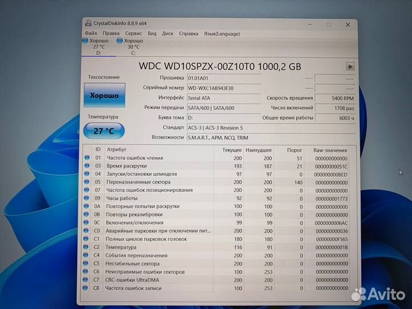Close the CrystalDiskInfo window
Viewport: 412px width, 309px height.
click(348, 25)
